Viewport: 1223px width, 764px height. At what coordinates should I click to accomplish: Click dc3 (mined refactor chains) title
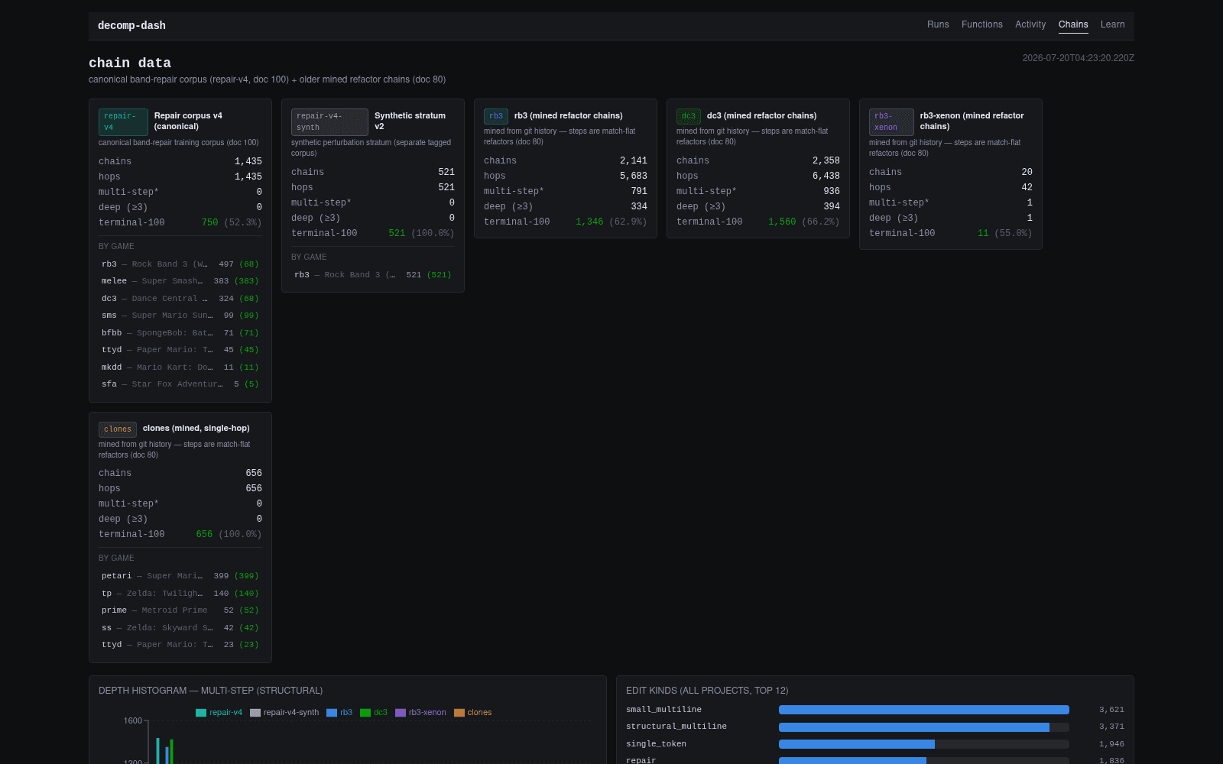(x=761, y=115)
